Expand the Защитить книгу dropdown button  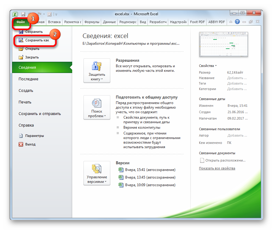click(x=97, y=71)
